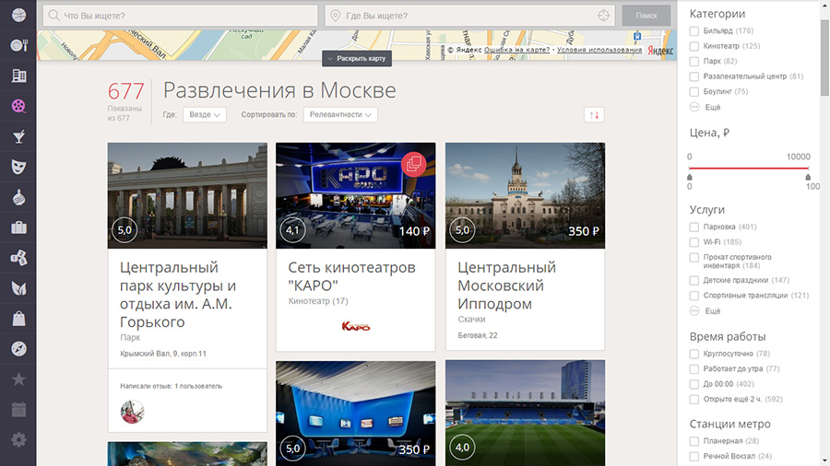
Task: Click the red price range track
Action: 749,169
